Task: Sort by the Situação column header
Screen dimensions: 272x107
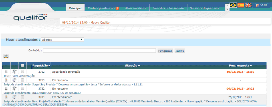Action: [132, 66]
